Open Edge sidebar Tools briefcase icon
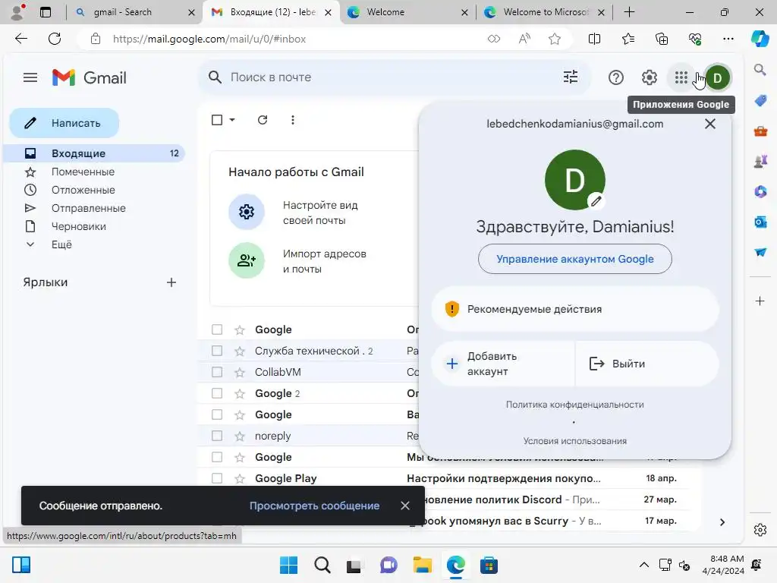The image size is (777, 583). (x=760, y=131)
